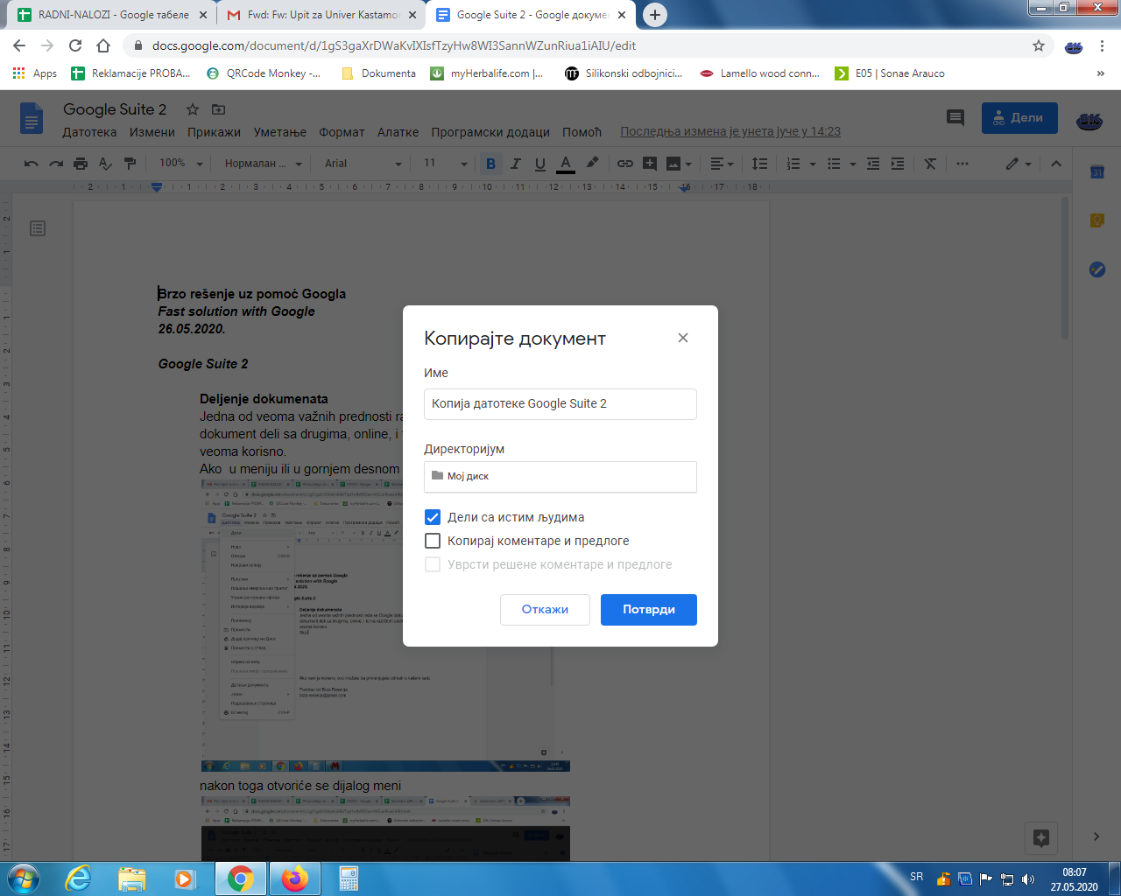Open the Алатке menu

pos(398,132)
